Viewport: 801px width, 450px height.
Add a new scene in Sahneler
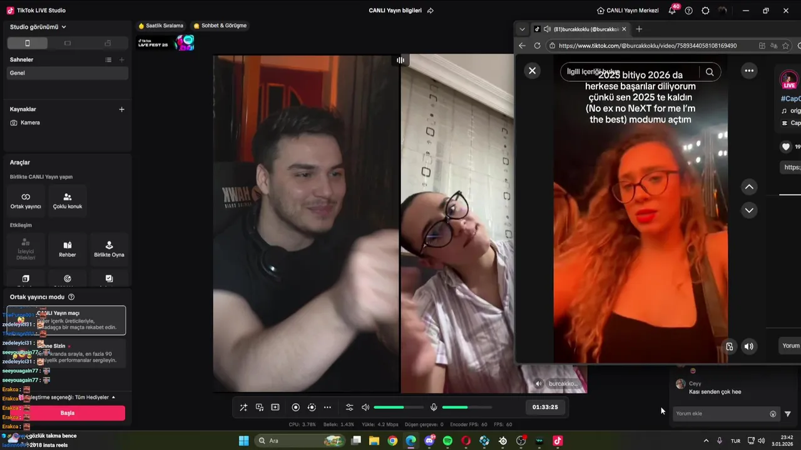pyautogui.click(x=121, y=60)
